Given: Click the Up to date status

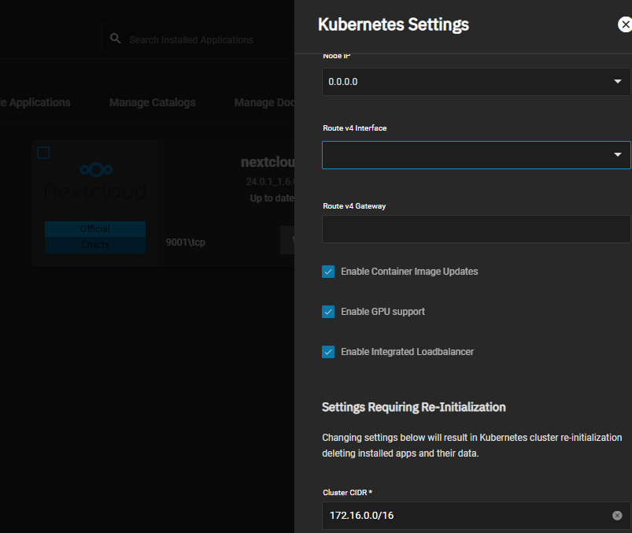Looking at the screenshot, I should 272,198.
